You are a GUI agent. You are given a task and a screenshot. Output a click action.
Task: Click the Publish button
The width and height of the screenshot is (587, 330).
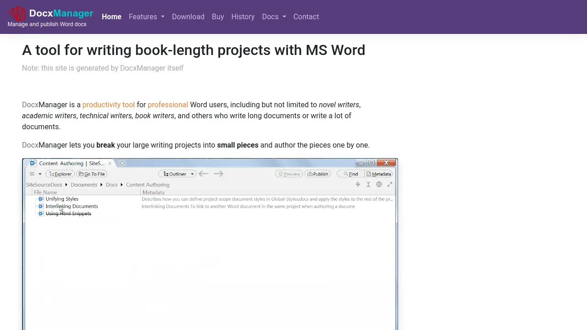[318, 174]
